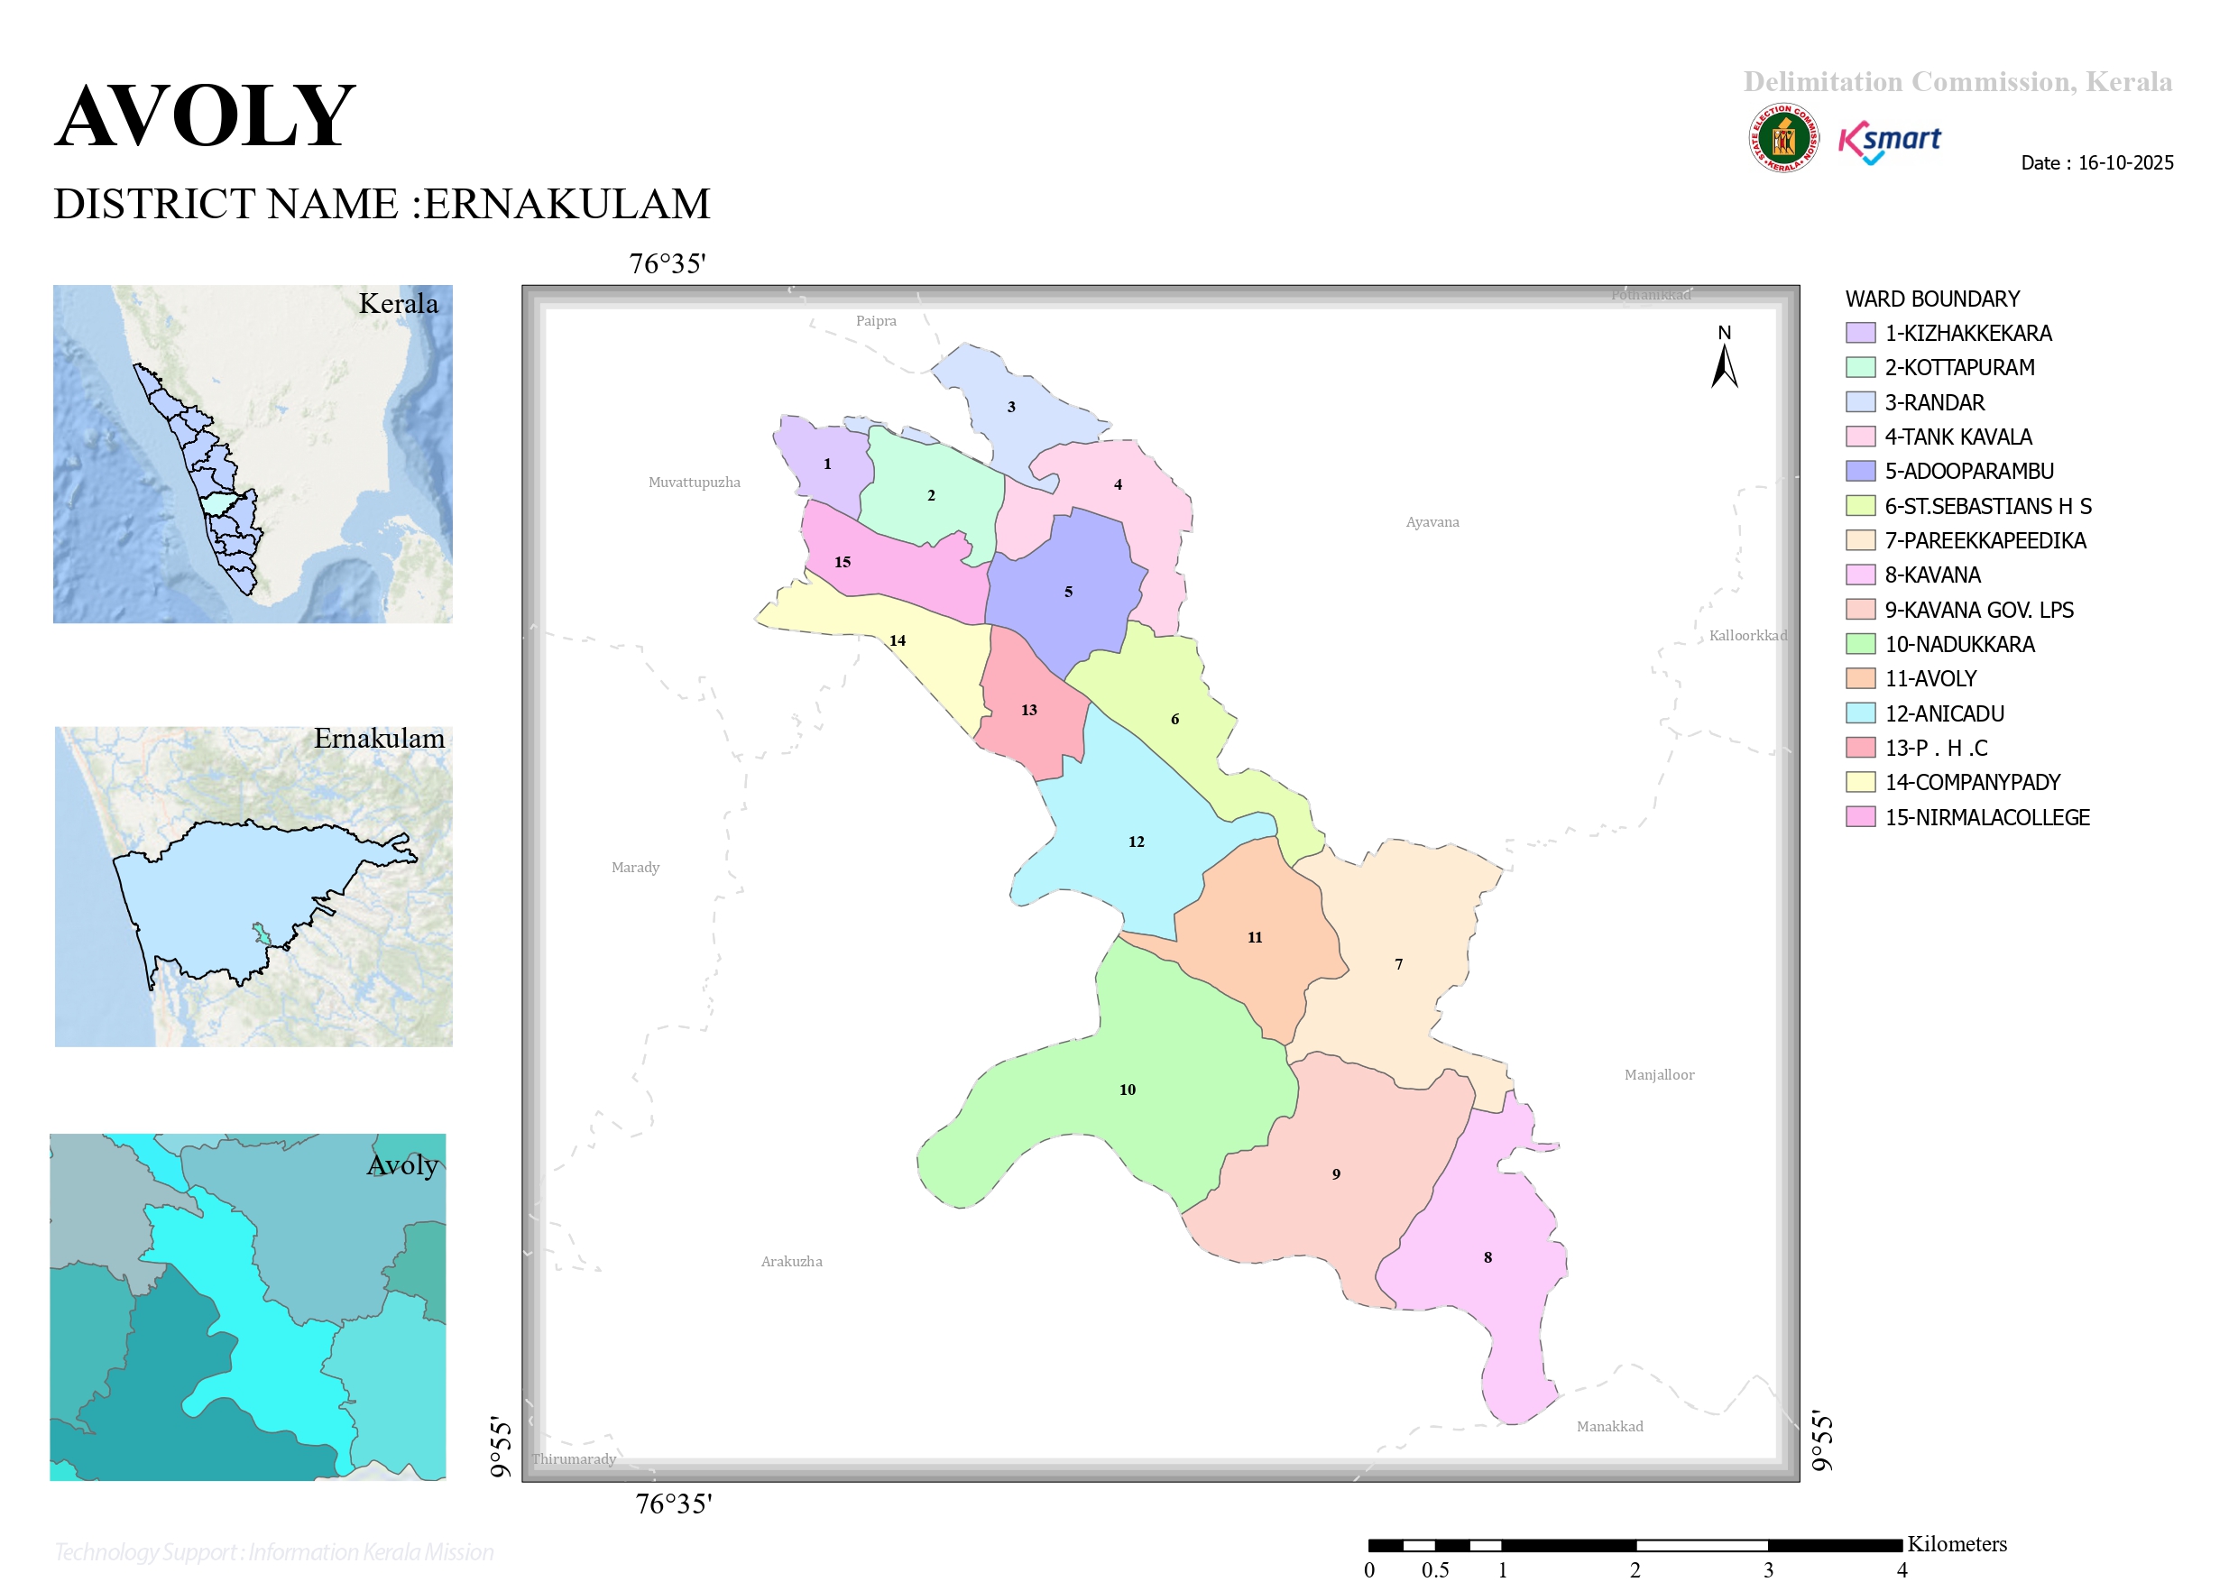This screenshot has height=1582, width=2238.
Task: Click the top 76°35' longitude label
Action: tap(668, 264)
